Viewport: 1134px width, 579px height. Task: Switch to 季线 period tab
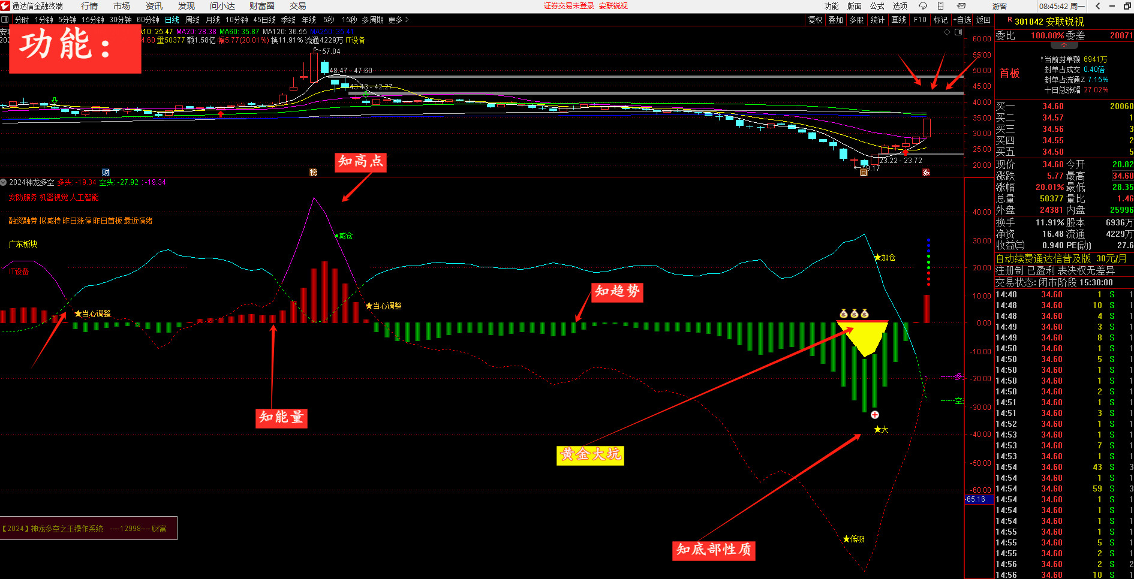coord(288,20)
